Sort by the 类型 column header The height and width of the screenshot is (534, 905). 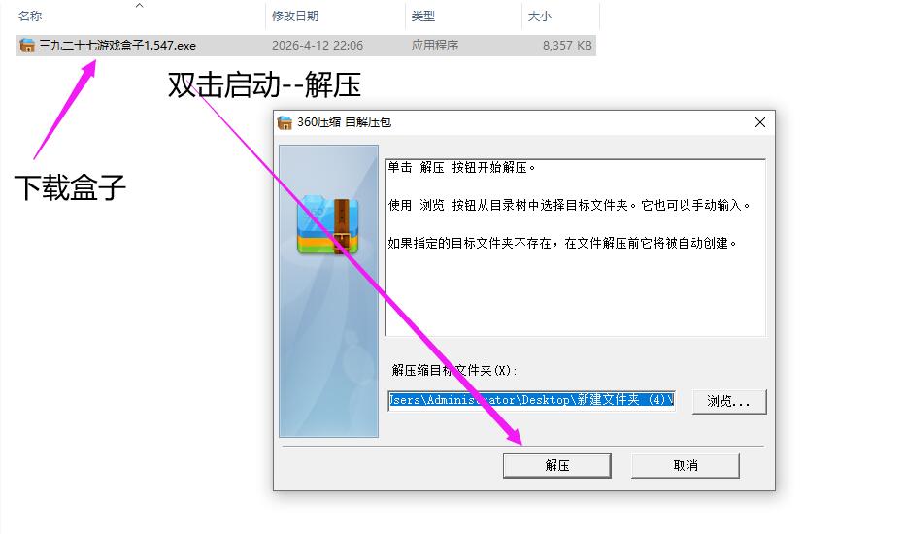pos(422,17)
